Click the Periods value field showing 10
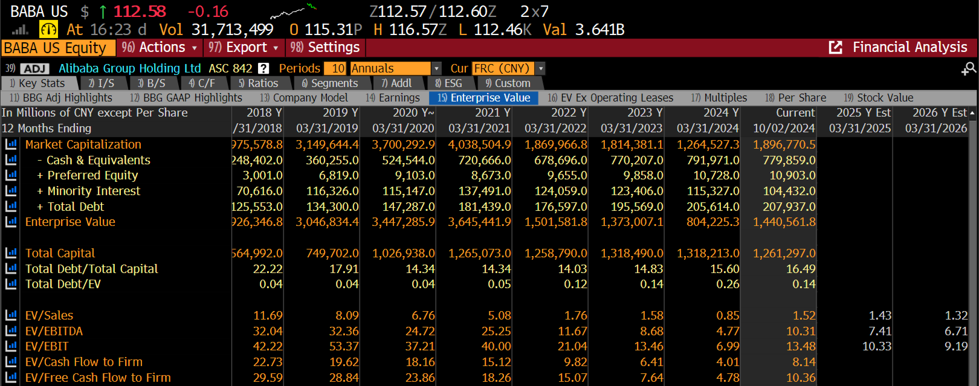This screenshot has height=386, width=979. point(334,69)
